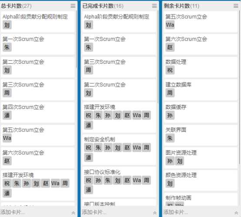Click Wa badge on 第五次Scrum立会 in 剩余卡片数

[x=170, y=25]
